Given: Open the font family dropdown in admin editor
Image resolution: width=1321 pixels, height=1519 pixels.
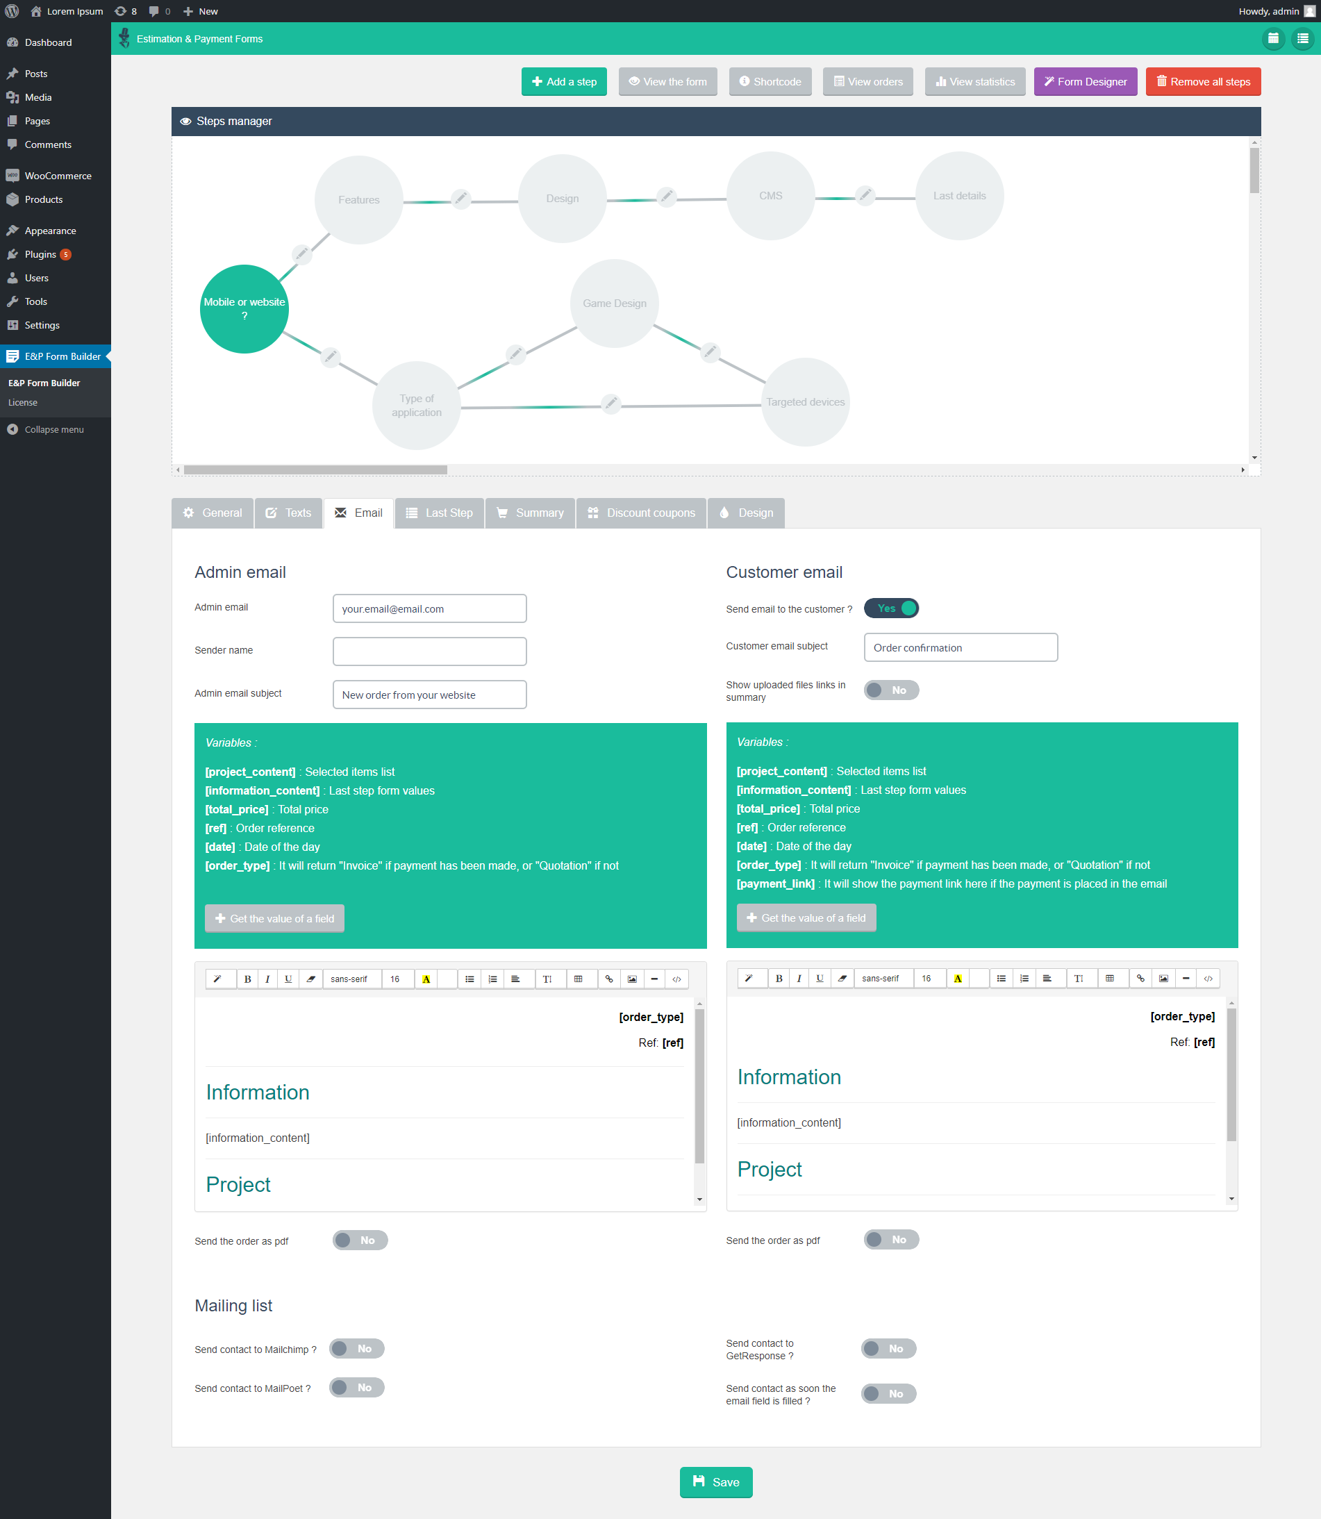Looking at the screenshot, I should click(351, 978).
